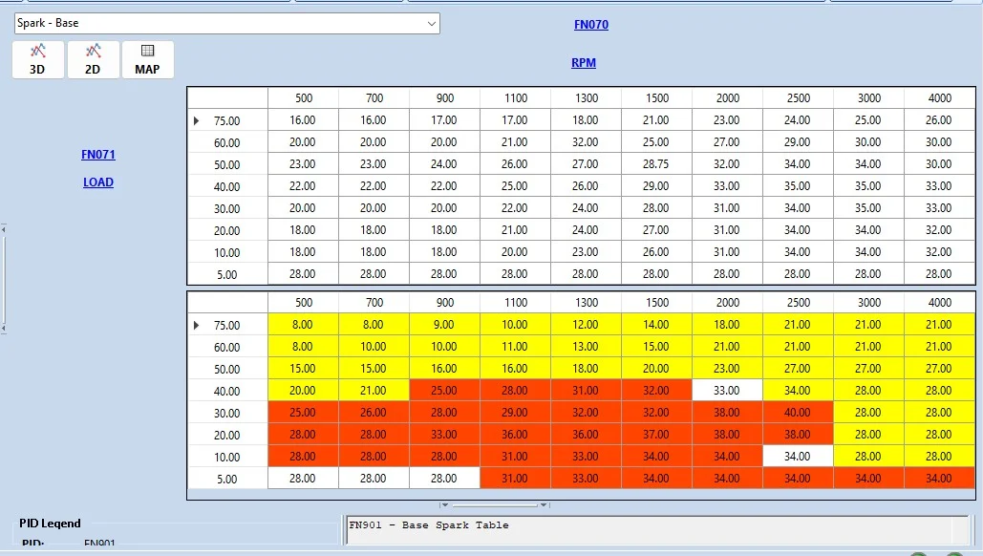
Task: Select the 40.00 load row header in lower table
Action: [x=227, y=391]
